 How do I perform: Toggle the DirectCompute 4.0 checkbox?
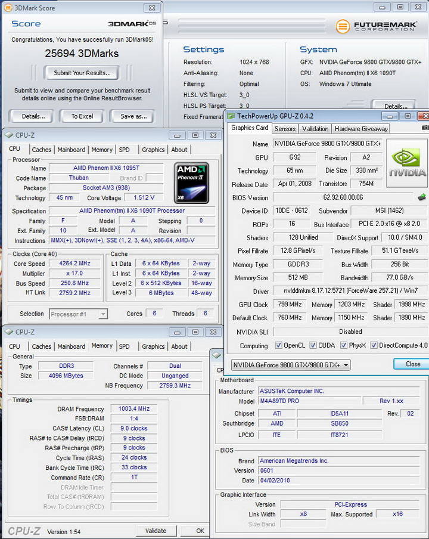click(x=374, y=345)
